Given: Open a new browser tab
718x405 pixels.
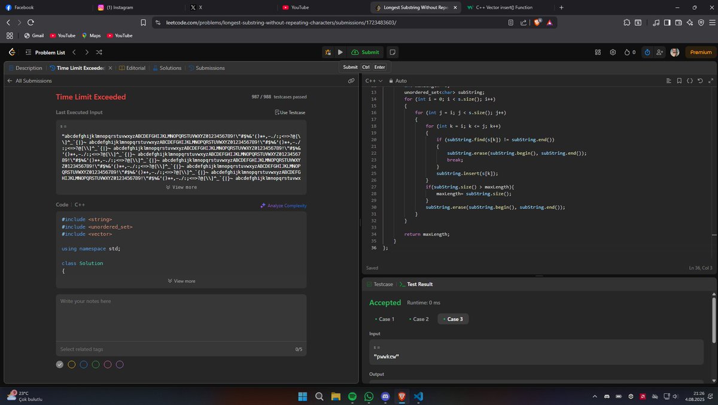Looking at the screenshot, I should point(561,7).
